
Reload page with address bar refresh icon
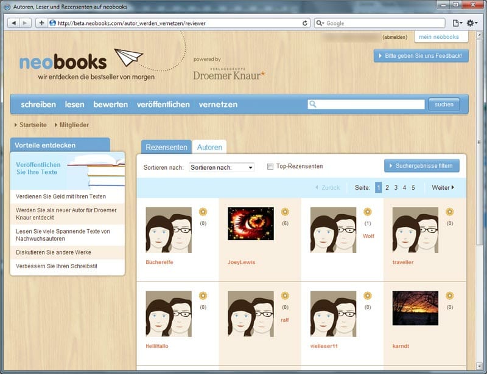306,23
